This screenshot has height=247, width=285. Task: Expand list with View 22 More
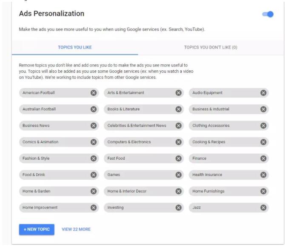tap(76, 229)
